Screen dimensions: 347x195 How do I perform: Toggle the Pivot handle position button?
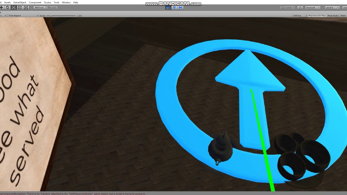[39, 8]
